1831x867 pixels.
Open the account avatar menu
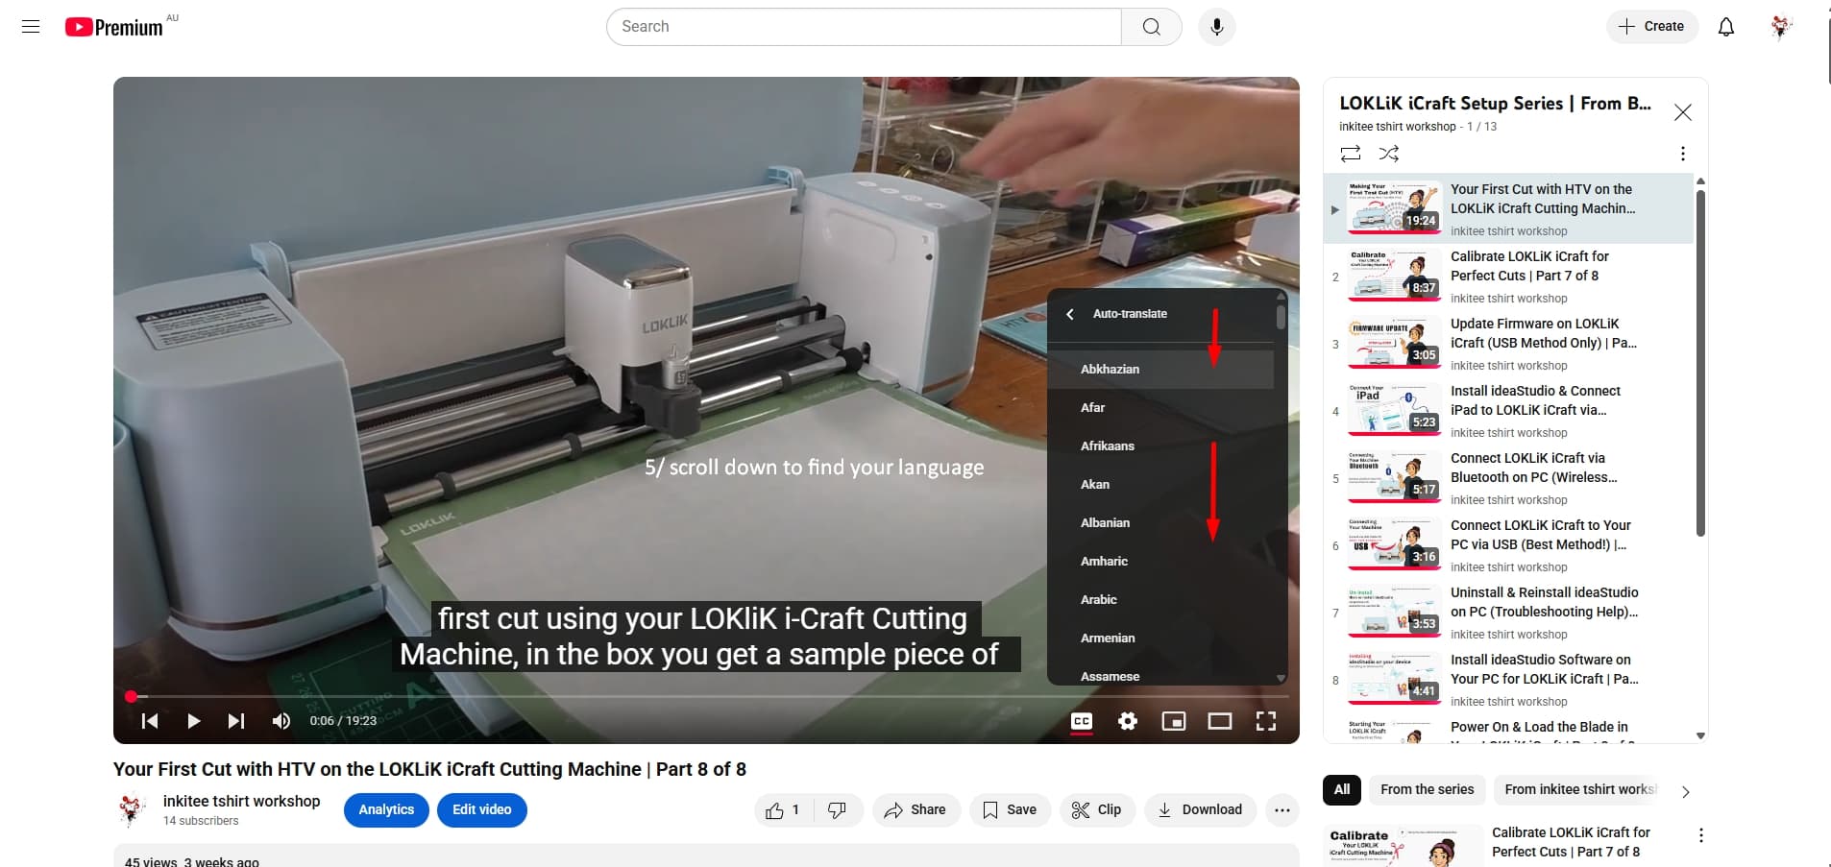[x=1780, y=27]
